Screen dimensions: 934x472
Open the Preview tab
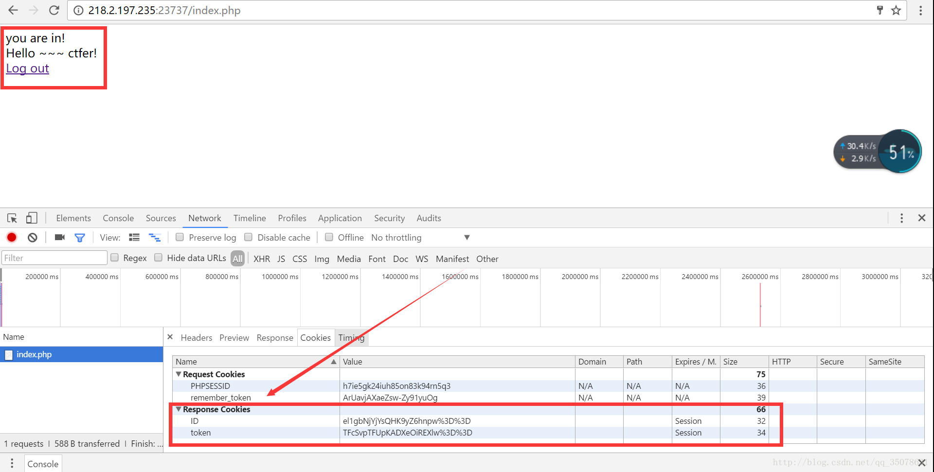coord(234,338)
